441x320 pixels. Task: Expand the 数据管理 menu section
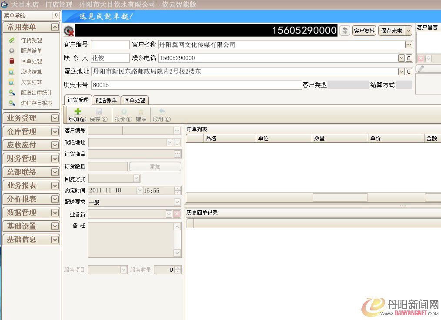pos(55,213)
